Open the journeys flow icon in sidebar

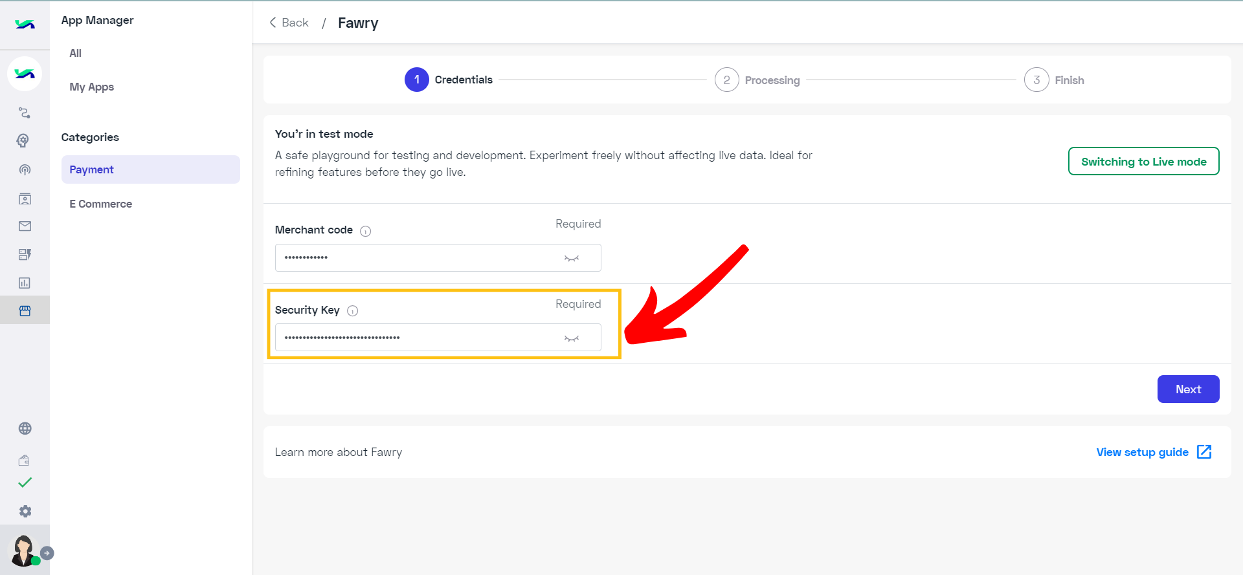25,113
